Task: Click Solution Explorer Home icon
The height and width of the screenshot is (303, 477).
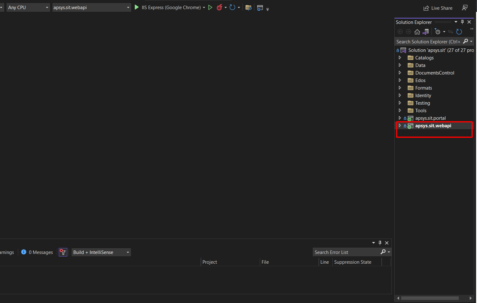Action: [417, 32]
